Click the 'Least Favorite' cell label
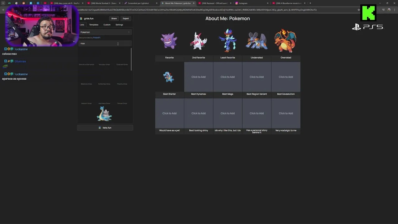The image size is (398, 224). [x=228, y=58]
